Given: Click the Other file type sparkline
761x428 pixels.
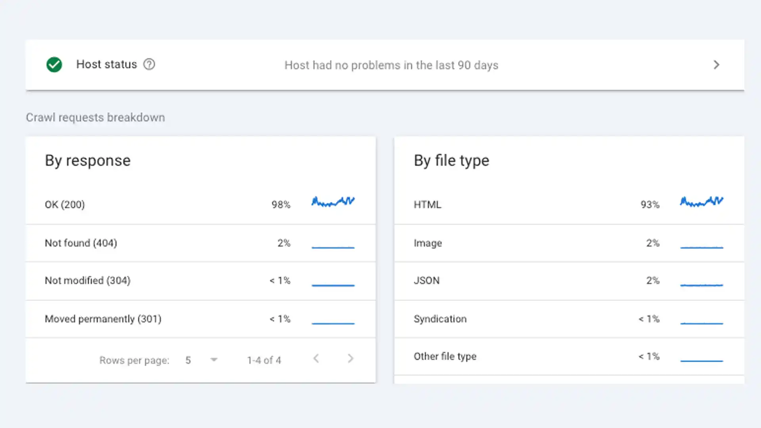Looking at the screenshot, I should [x=702, y=361].
